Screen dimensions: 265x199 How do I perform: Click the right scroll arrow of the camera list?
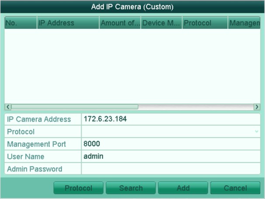pyautogui.click(x=257, y=107)
